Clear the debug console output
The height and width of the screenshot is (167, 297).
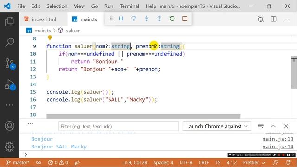click(260, 126)
